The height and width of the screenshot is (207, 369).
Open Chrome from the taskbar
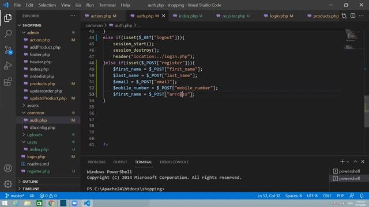click(51, 203)
